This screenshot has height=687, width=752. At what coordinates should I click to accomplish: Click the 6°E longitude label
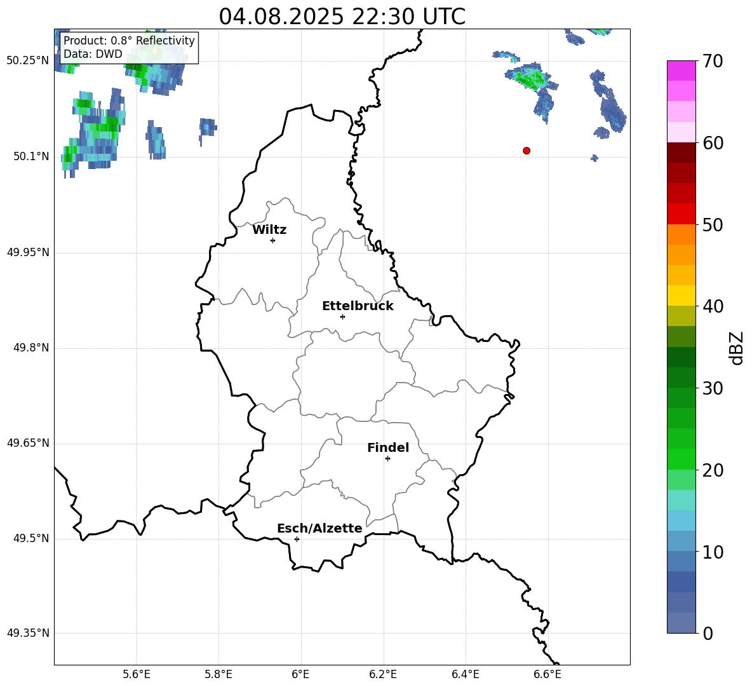(x=300, y=674)
